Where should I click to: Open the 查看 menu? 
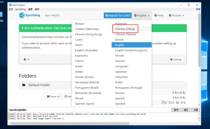pos(30,9)
